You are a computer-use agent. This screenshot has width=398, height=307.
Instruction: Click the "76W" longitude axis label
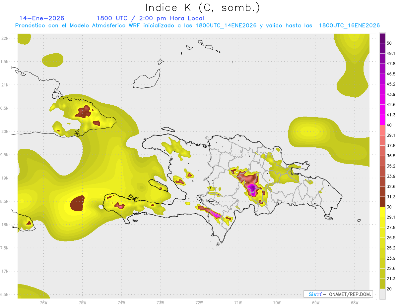point(43,302)
